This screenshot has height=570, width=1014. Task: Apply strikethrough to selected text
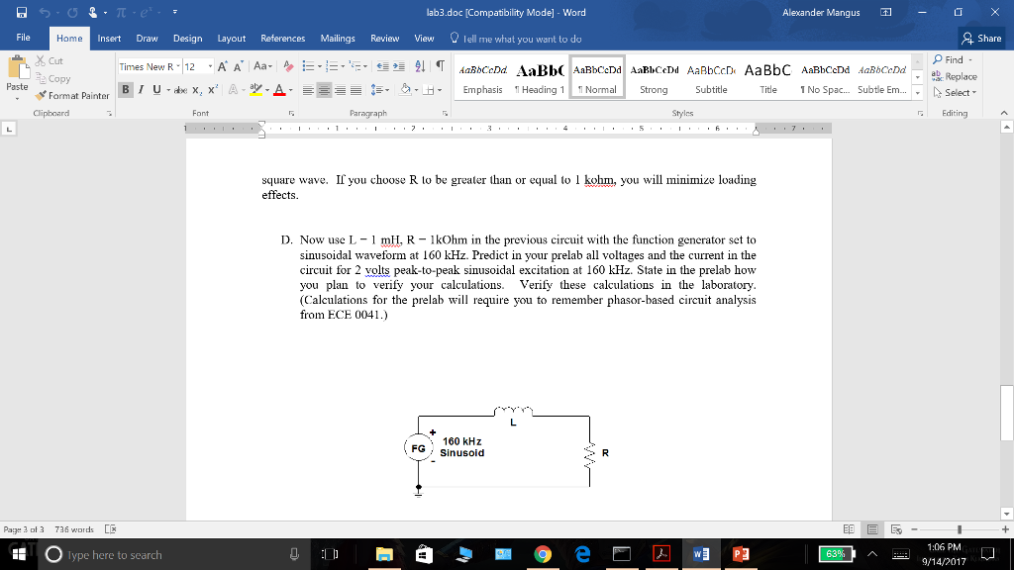[x=181, y=89]
